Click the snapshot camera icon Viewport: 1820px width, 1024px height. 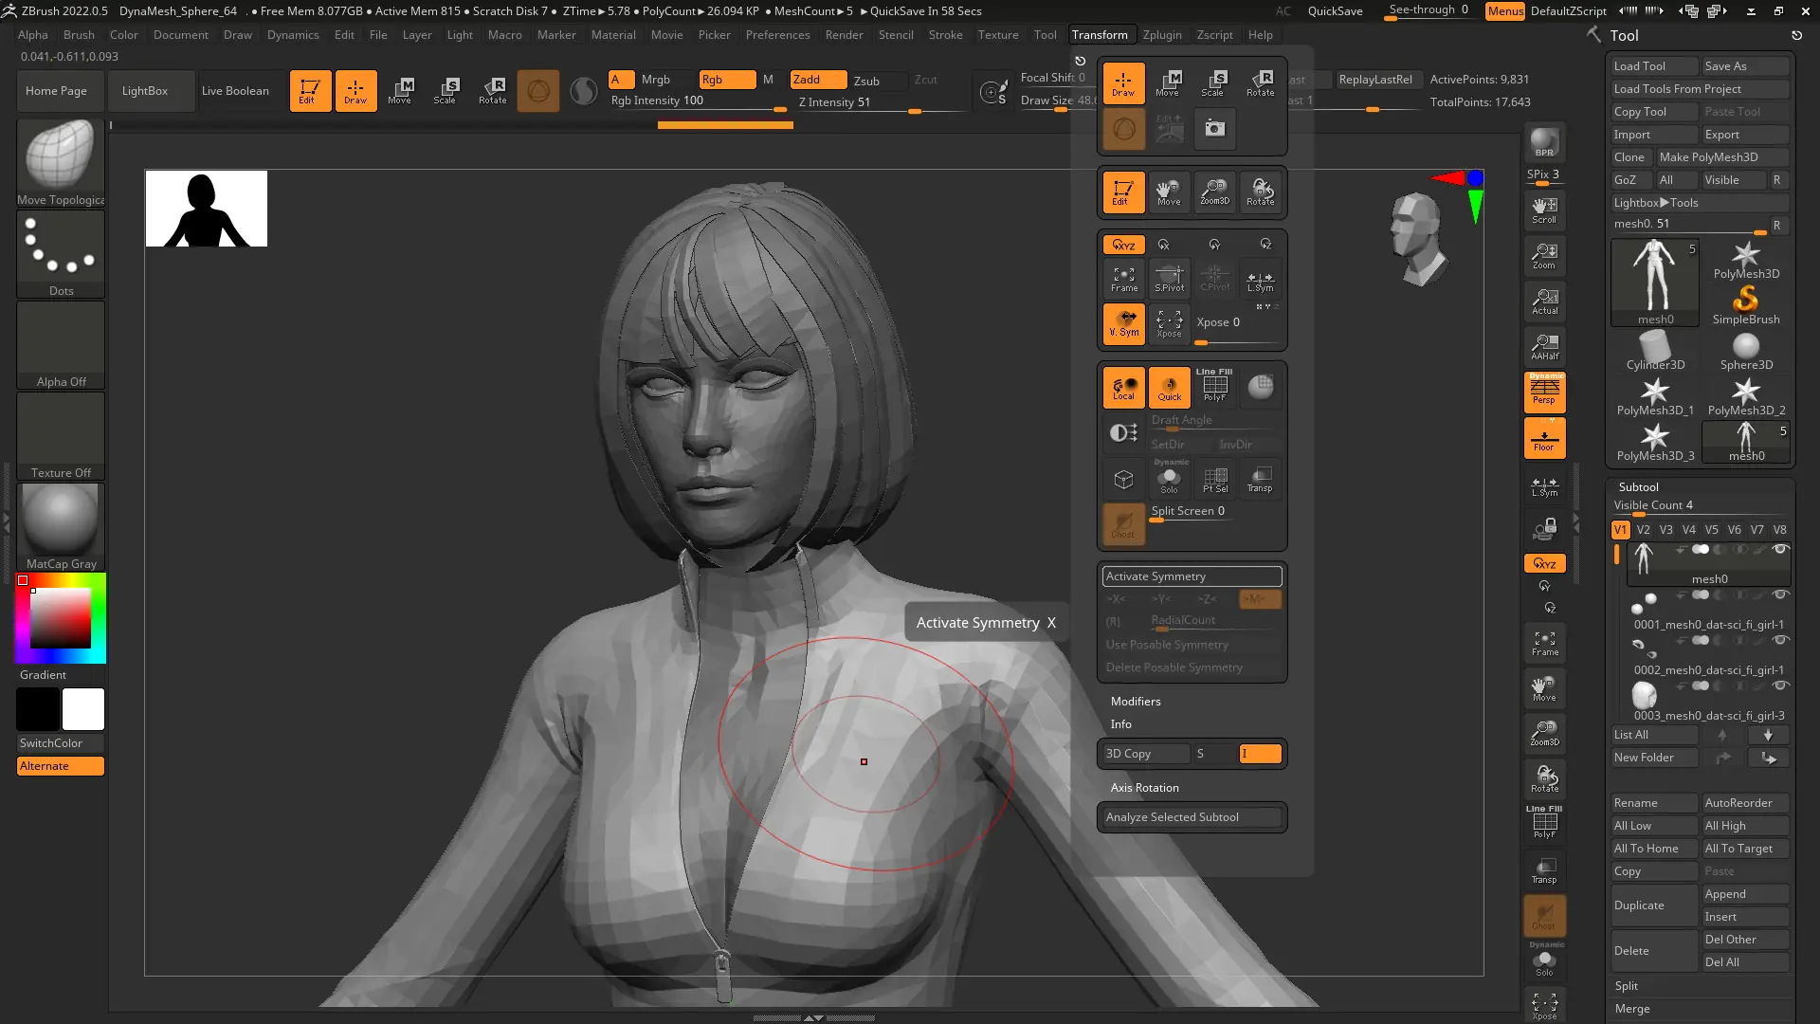pyautogui.click(x=1214, y=128)
